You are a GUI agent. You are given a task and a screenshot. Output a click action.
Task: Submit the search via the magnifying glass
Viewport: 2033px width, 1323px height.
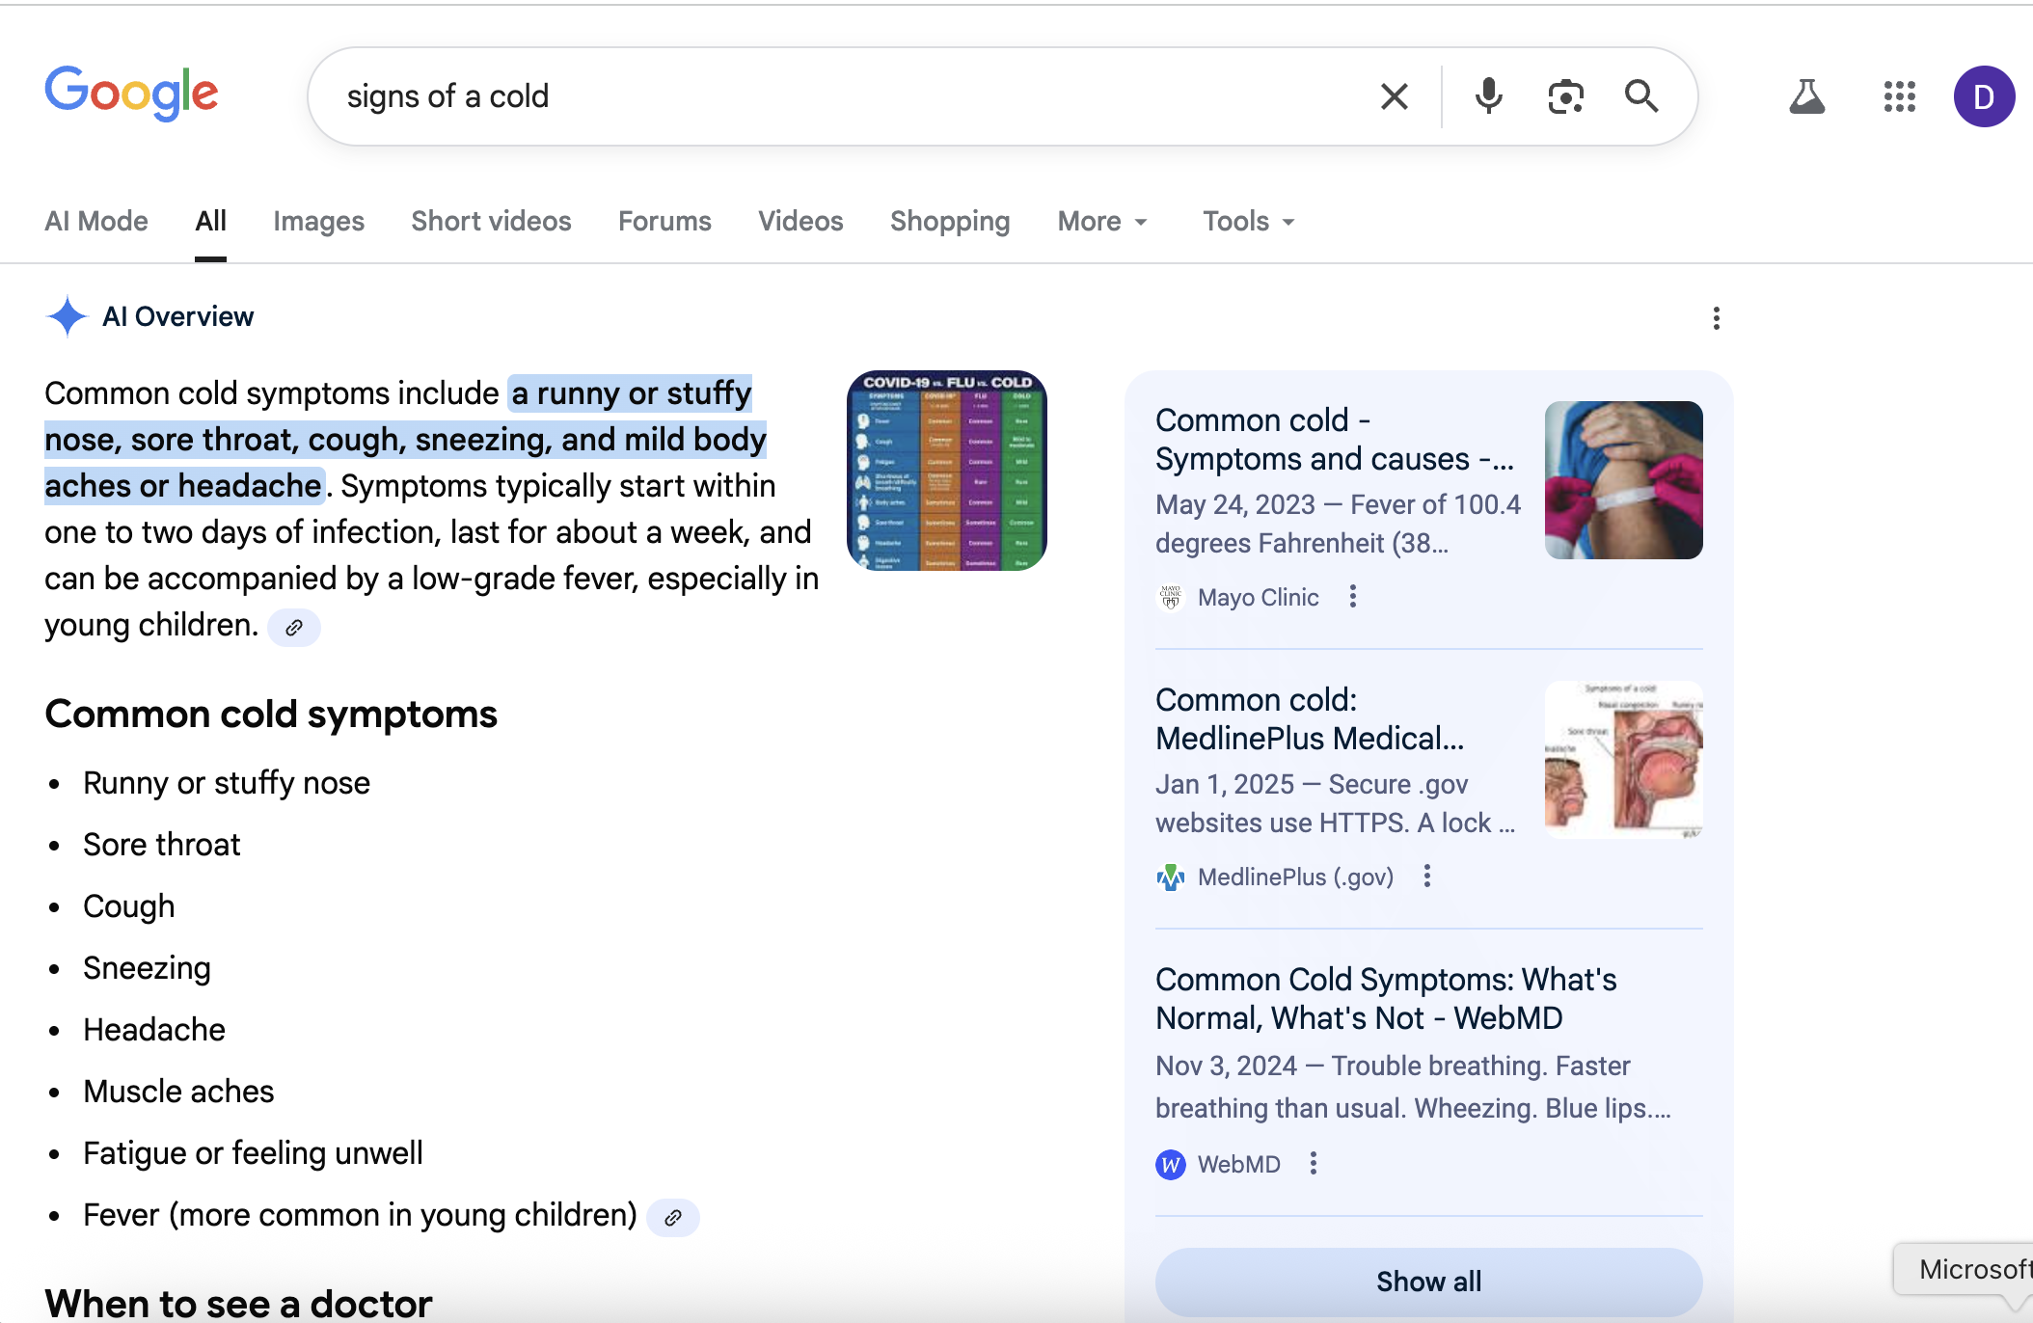pos(1641,96)
